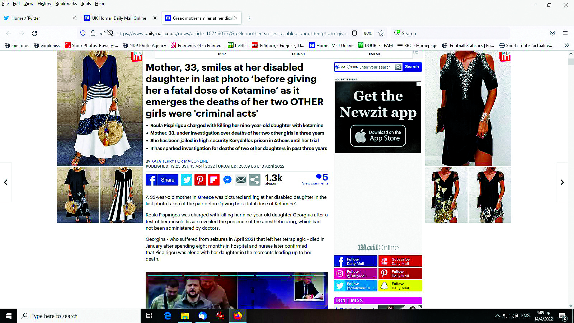Click the Daily Mail search input field
This screenshot has height=323, width=574.
[377, 67]
